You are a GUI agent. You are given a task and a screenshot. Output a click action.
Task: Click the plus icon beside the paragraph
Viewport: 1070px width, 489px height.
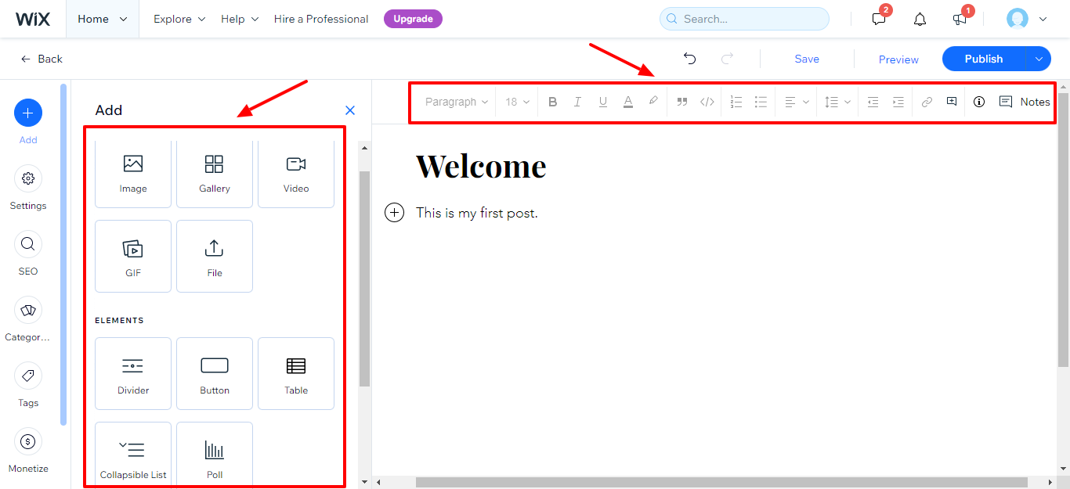[395, 213]
